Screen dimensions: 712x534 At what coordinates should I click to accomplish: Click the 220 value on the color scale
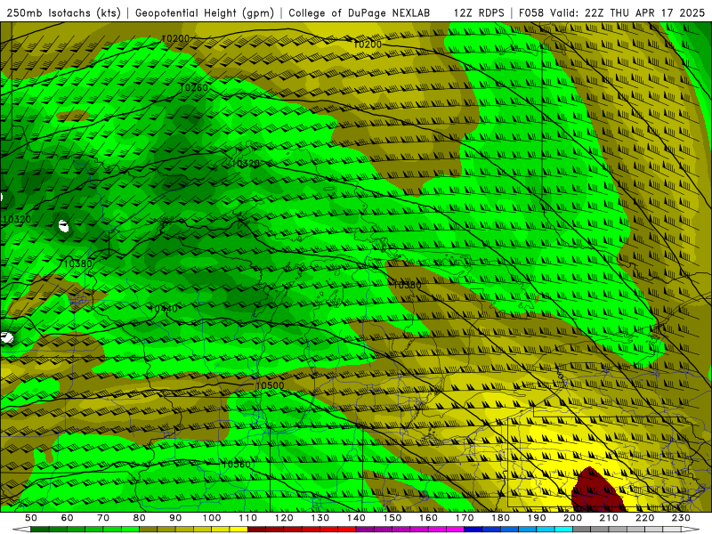[644, 518]
